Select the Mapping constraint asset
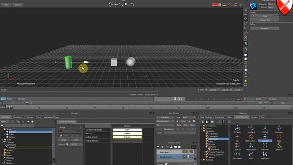Viewport: 293px width, 165px height. [251, 129]
